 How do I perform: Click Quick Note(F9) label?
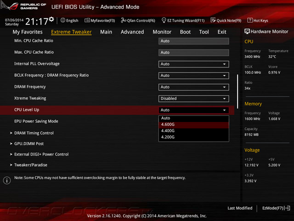pyautogui.click(x=229, y=20)
